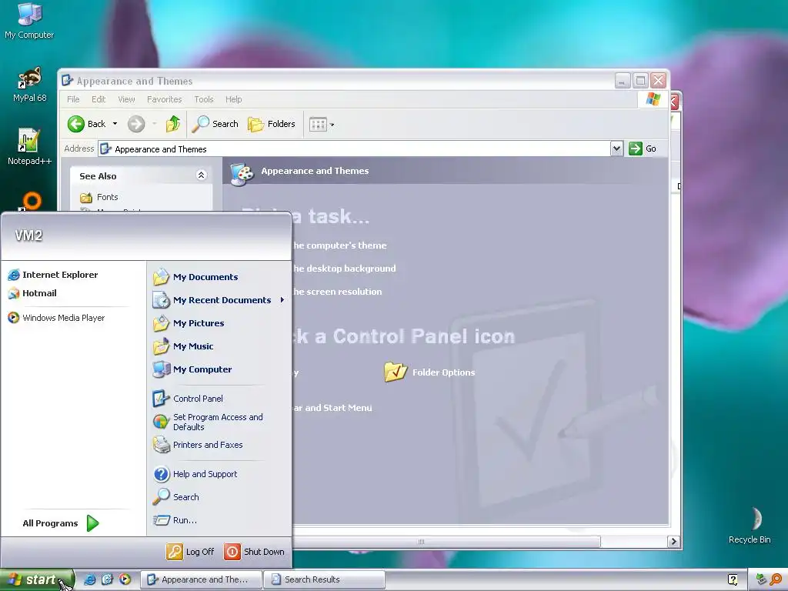The width and height of the screenshot is (788, 591).
Task: Click the Back toolbar button
Action: point(86,124)
